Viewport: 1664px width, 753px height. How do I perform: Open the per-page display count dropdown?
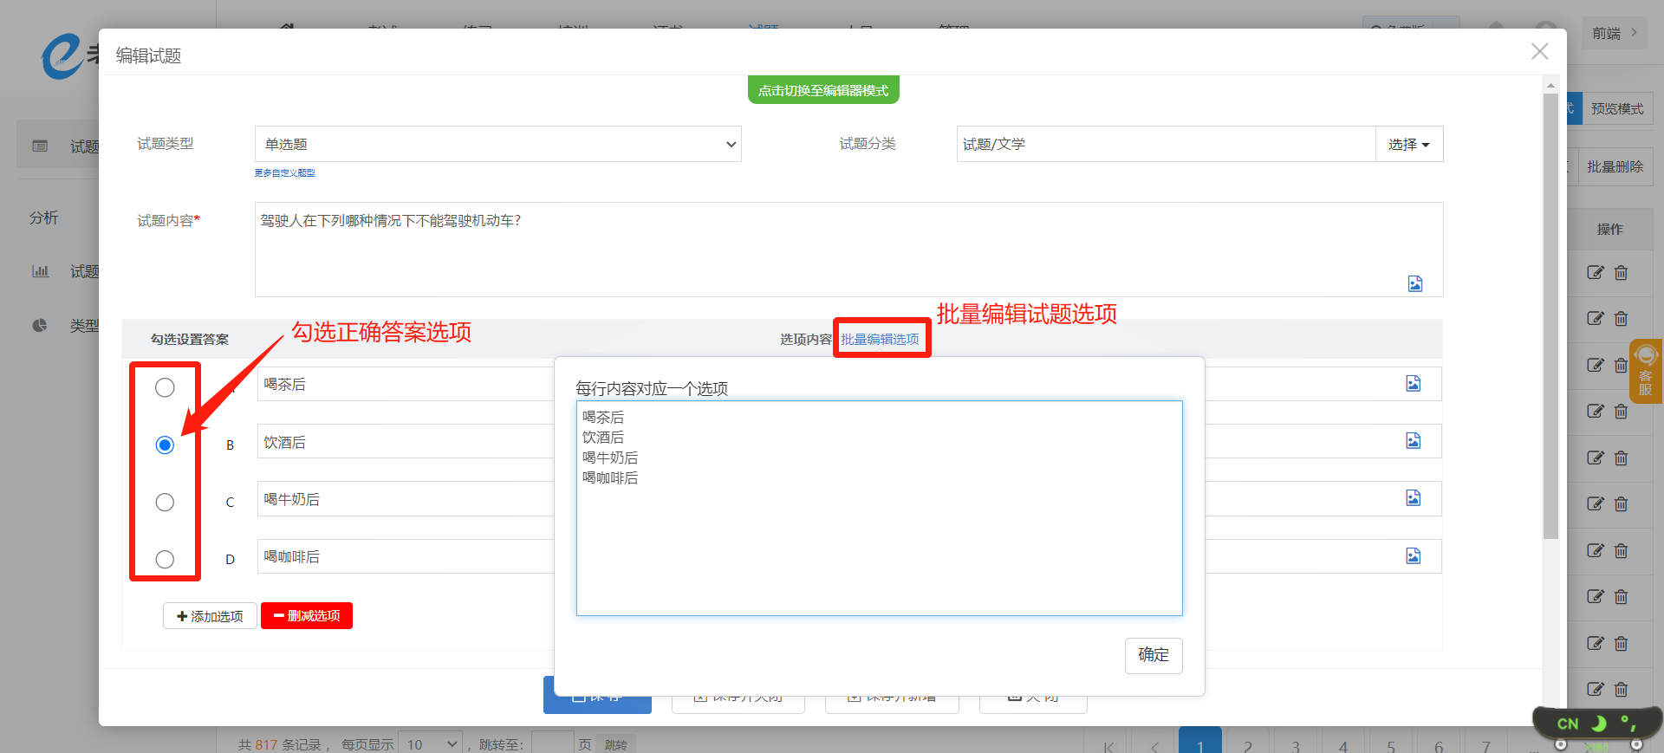(x=432, y=744)
